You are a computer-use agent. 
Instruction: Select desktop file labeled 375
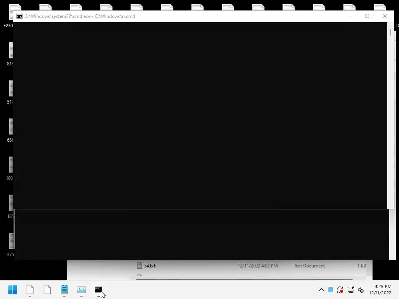tap(11, 245)
